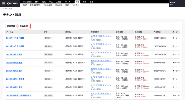Click the 請求金額 column header
The image size is (185, 100).
coord(119,32)
